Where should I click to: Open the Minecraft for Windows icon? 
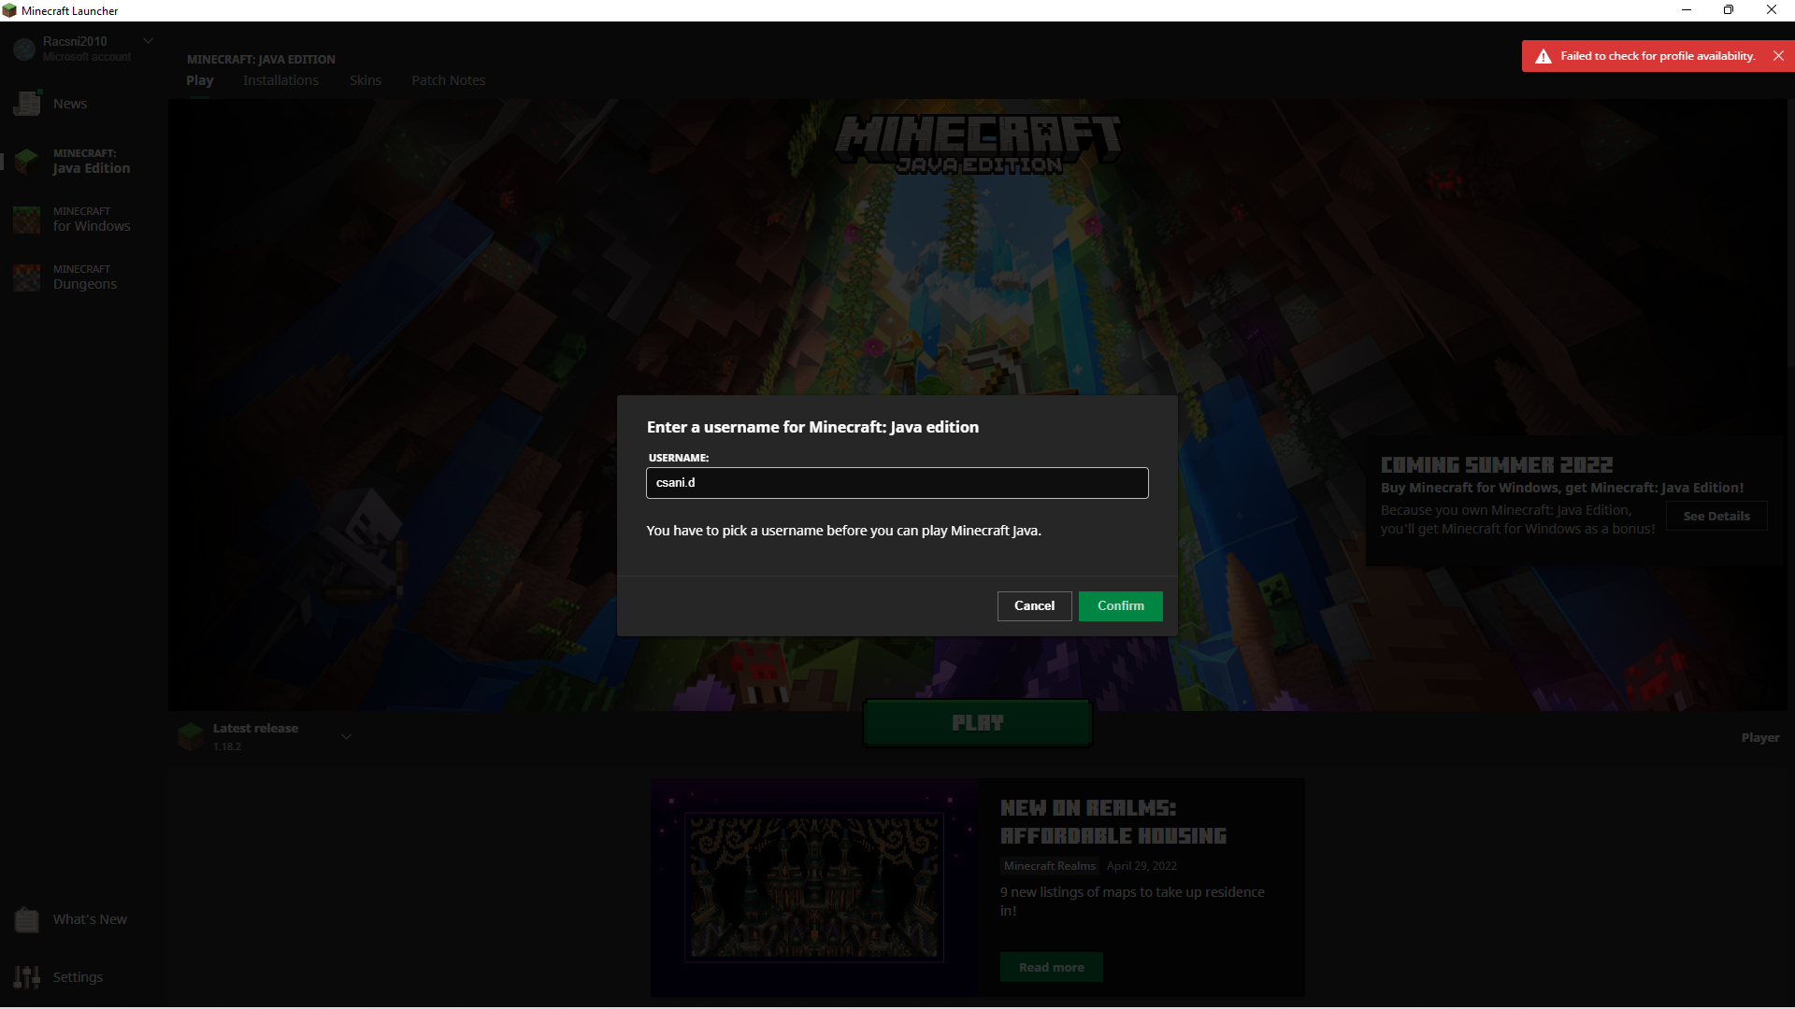coord(27,220)
